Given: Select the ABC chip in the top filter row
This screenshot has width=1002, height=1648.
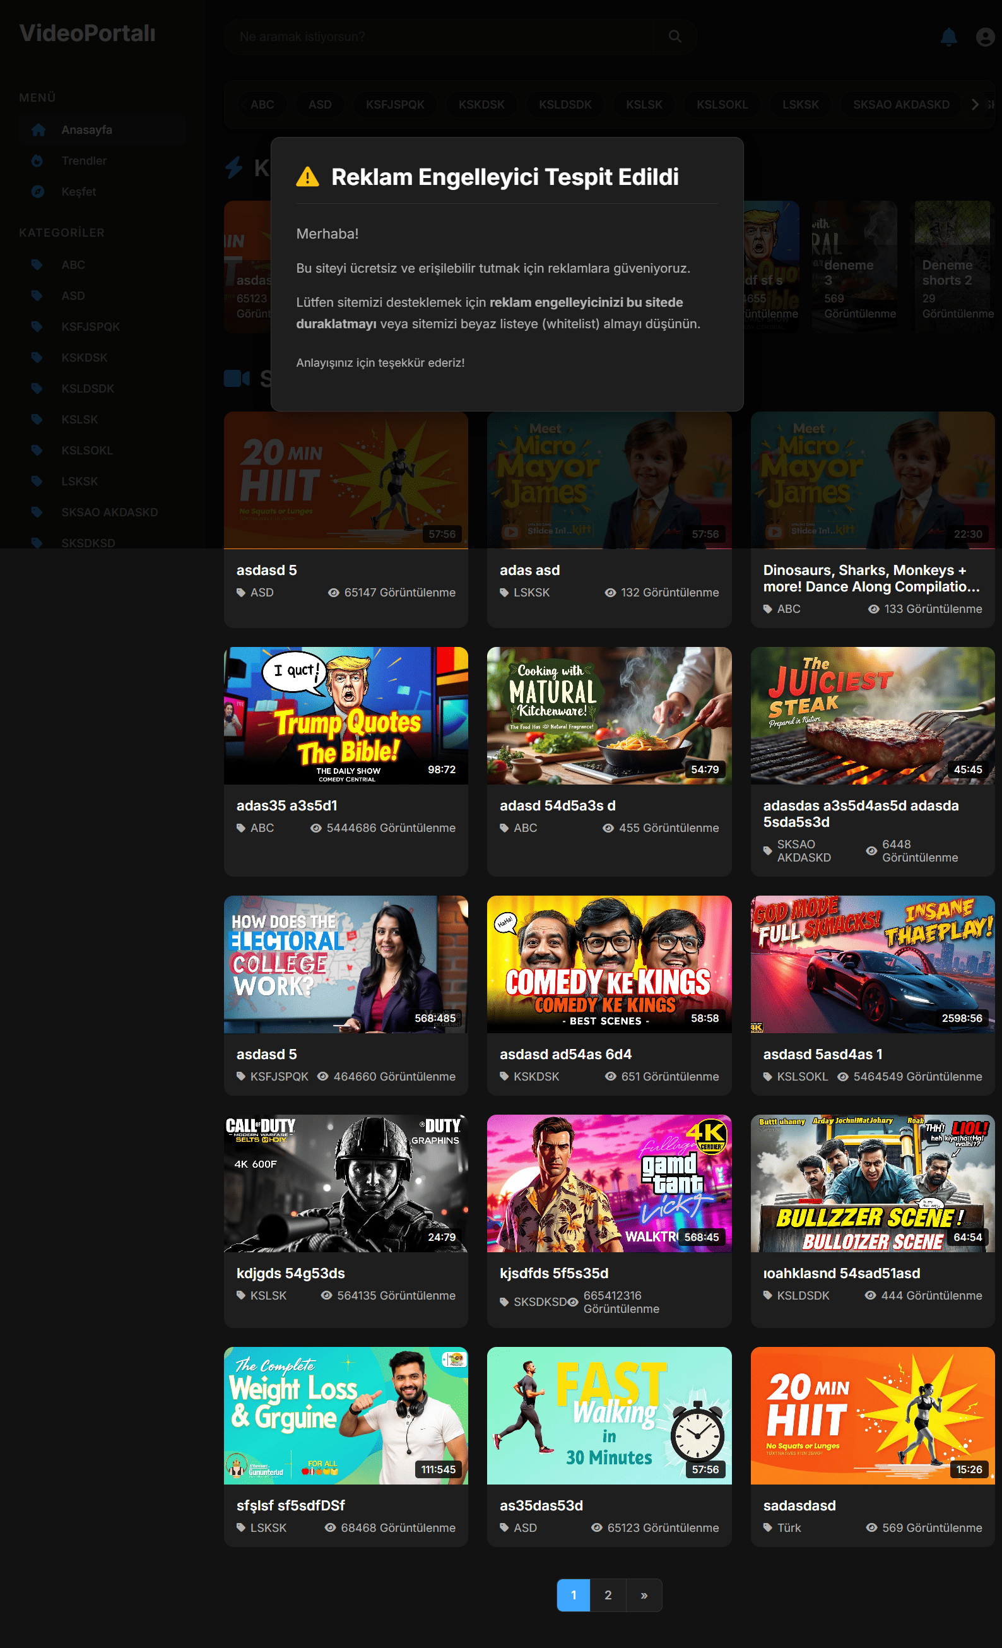Looking at the screenshot, I should [262, 104].
